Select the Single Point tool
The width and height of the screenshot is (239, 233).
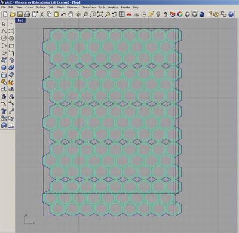11,24
